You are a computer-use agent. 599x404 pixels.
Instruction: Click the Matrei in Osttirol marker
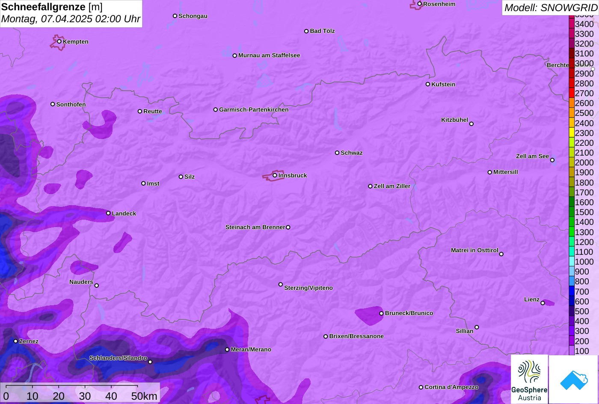[501, 254]
